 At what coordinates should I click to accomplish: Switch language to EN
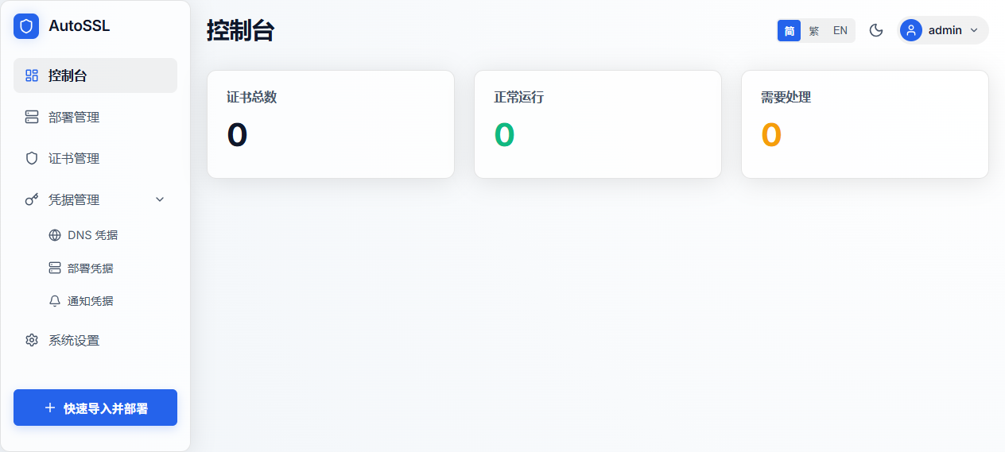point(840,30)
